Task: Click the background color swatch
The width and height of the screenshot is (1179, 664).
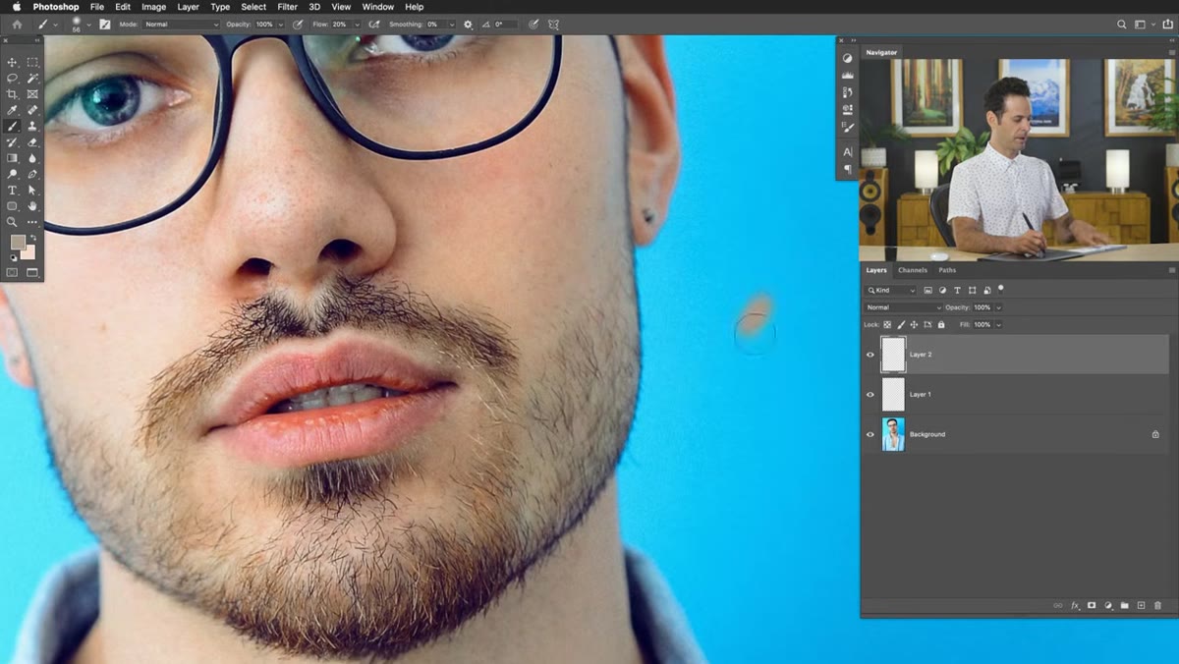Action: click(28, 252)
